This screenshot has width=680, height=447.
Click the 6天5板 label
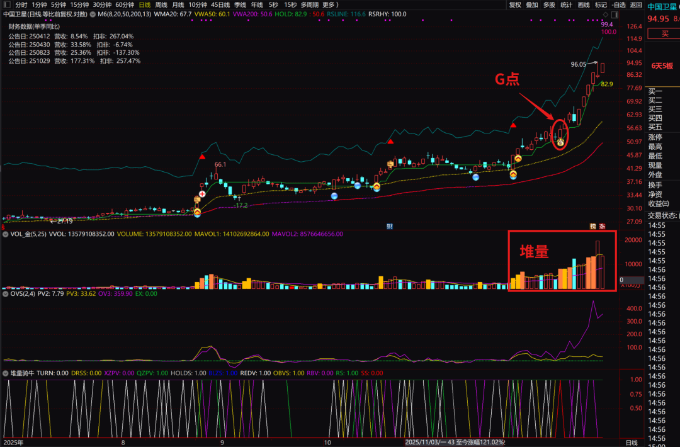point(662,66)
